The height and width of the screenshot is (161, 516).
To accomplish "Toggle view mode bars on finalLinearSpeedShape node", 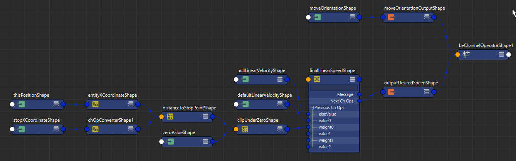I will 352,79.
